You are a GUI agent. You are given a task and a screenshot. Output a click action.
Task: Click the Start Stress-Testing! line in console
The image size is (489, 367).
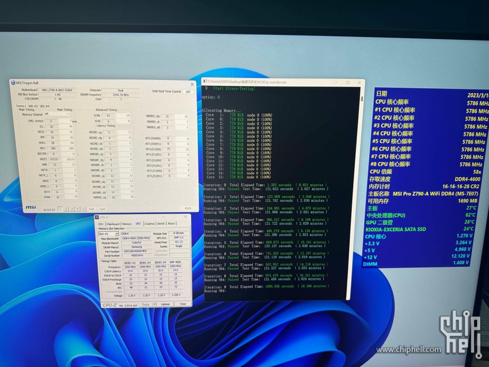click(234, 89)
